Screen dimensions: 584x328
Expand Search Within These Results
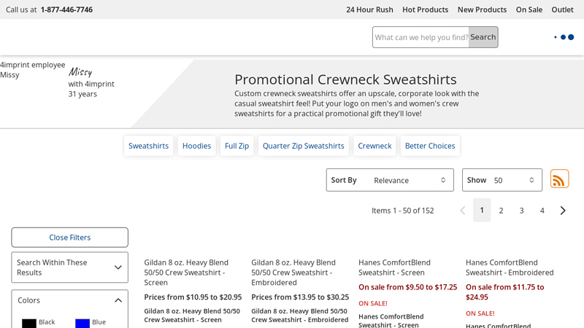(x=69, y=268)
